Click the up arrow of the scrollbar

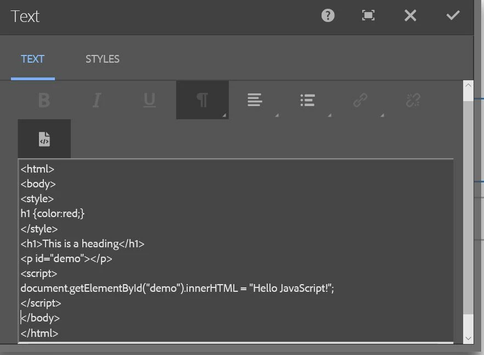pyautogui.click(x=468, y=85)
